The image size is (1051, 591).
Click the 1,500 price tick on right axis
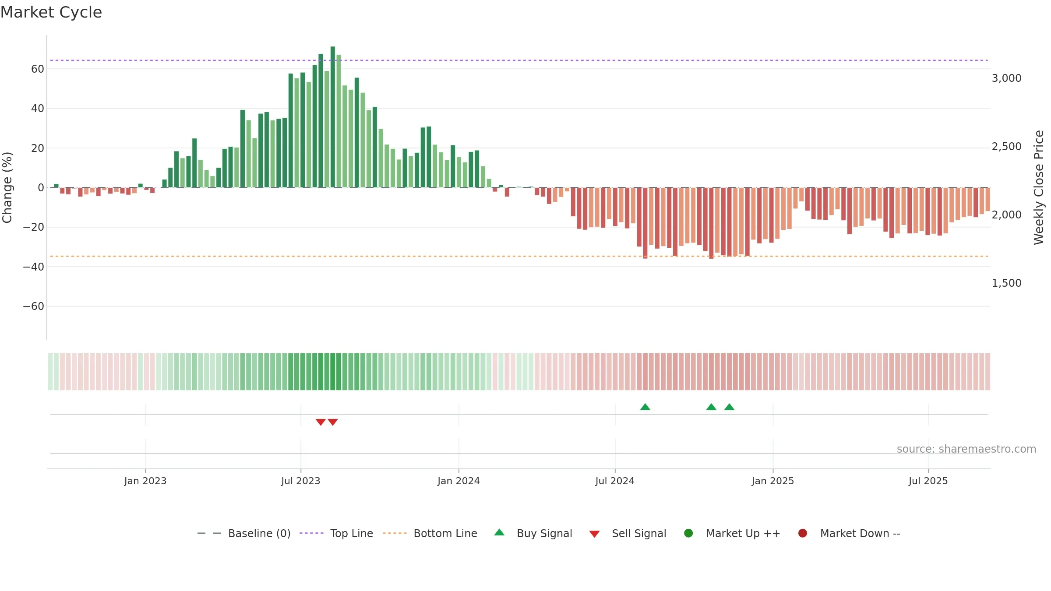coord(1006,283)
